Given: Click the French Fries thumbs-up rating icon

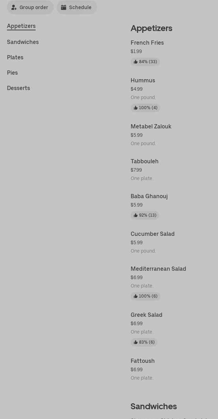Looking at the screenshot, I should tap(136, 62).
